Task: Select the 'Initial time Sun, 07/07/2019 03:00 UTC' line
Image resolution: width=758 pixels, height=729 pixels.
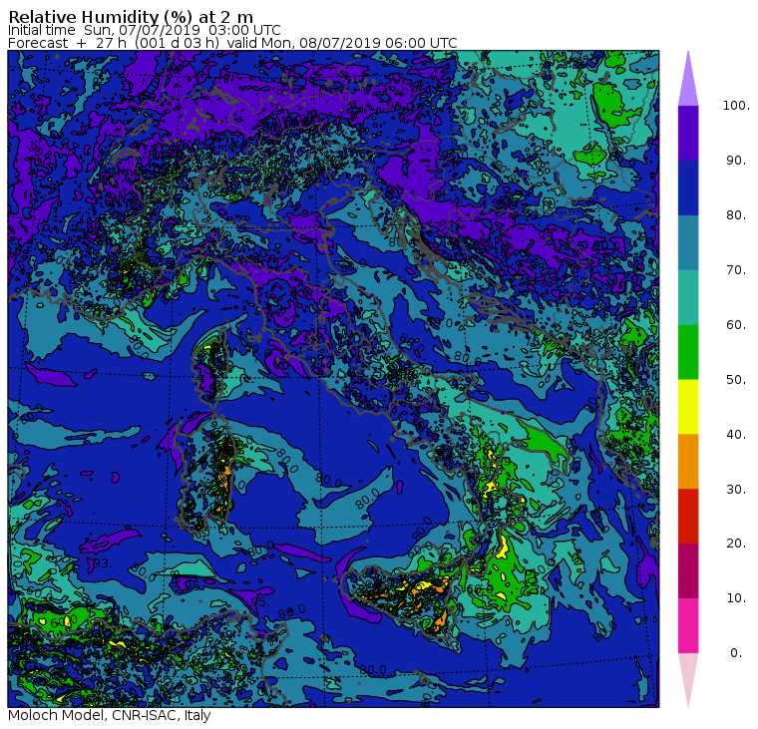Action: click(x=144, y=30)
